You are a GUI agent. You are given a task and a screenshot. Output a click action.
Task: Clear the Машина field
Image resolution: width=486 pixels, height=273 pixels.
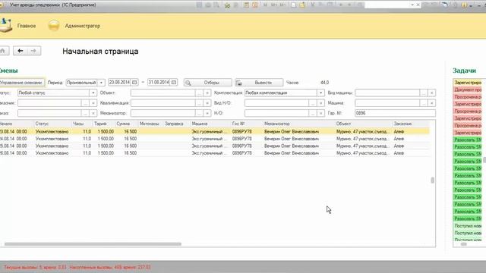click(x=432, y=103)
